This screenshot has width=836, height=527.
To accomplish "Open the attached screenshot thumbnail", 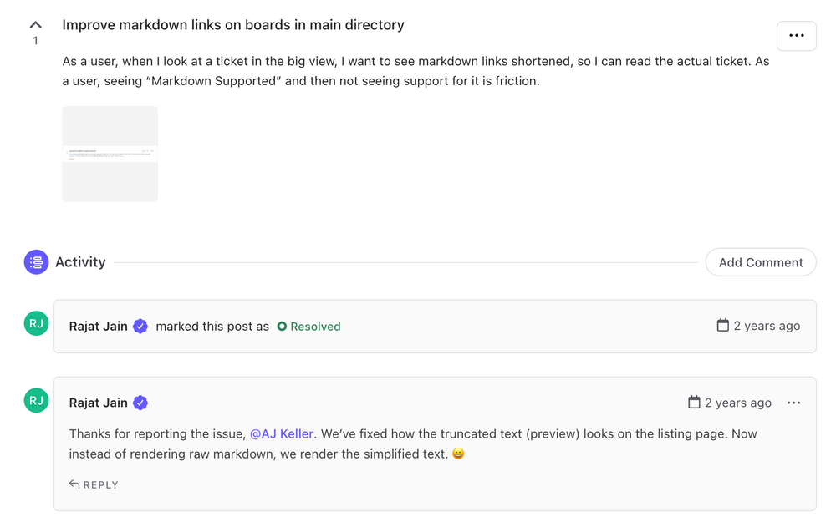I will (x=110, y=154).
